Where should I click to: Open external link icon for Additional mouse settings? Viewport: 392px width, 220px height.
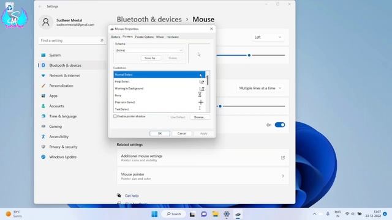click(x=283, y=158)
